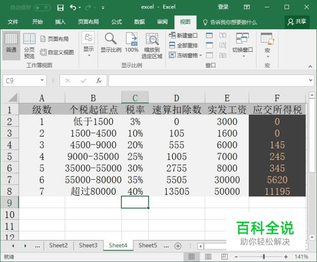Collapse the ribbon with the chevron
The width and height of the screenshot is (317, 262).
(310, 66)
